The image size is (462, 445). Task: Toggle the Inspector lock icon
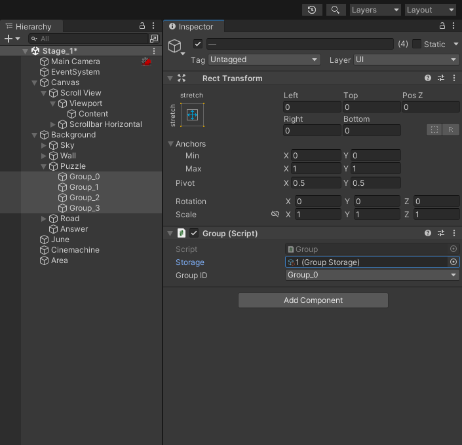tap(442, 26)
